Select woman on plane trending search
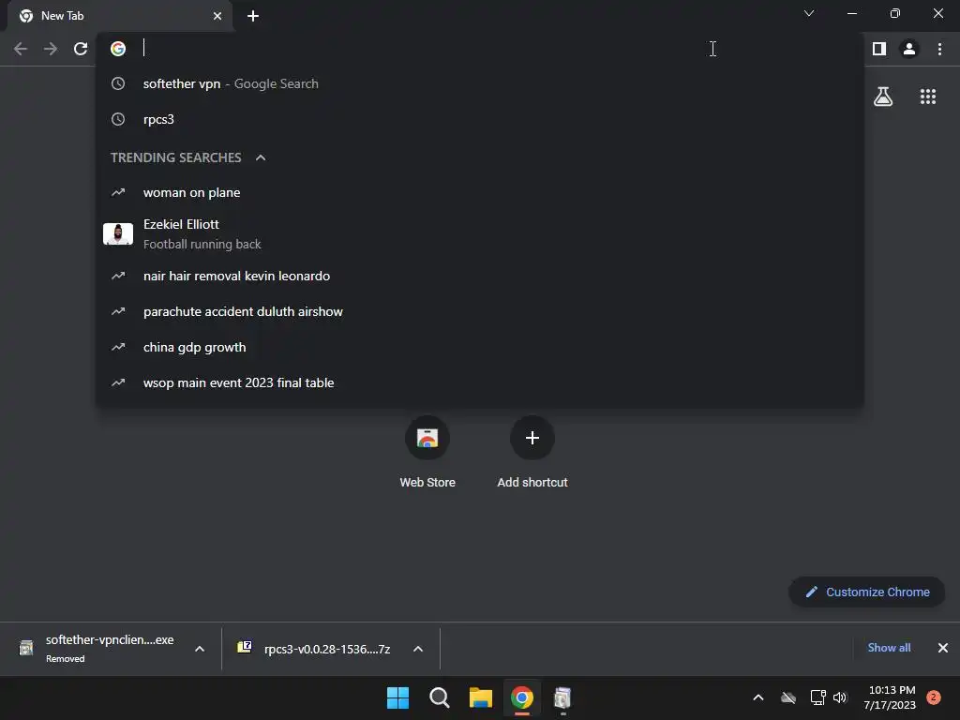The height and width of the screenshot is (720, 960). [x=480, y=193]
